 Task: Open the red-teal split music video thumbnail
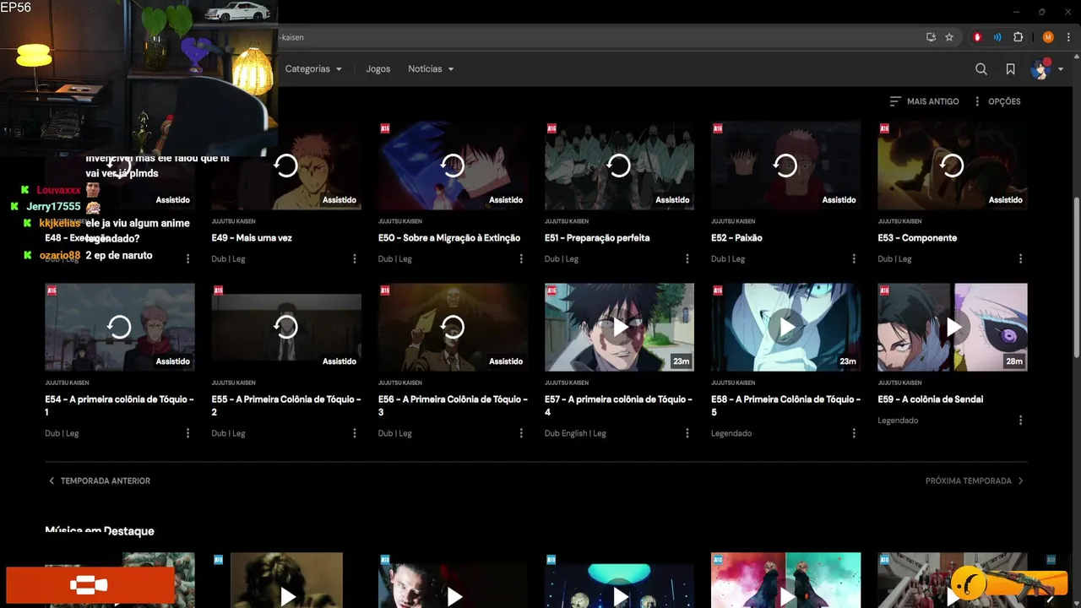point(785,580)
